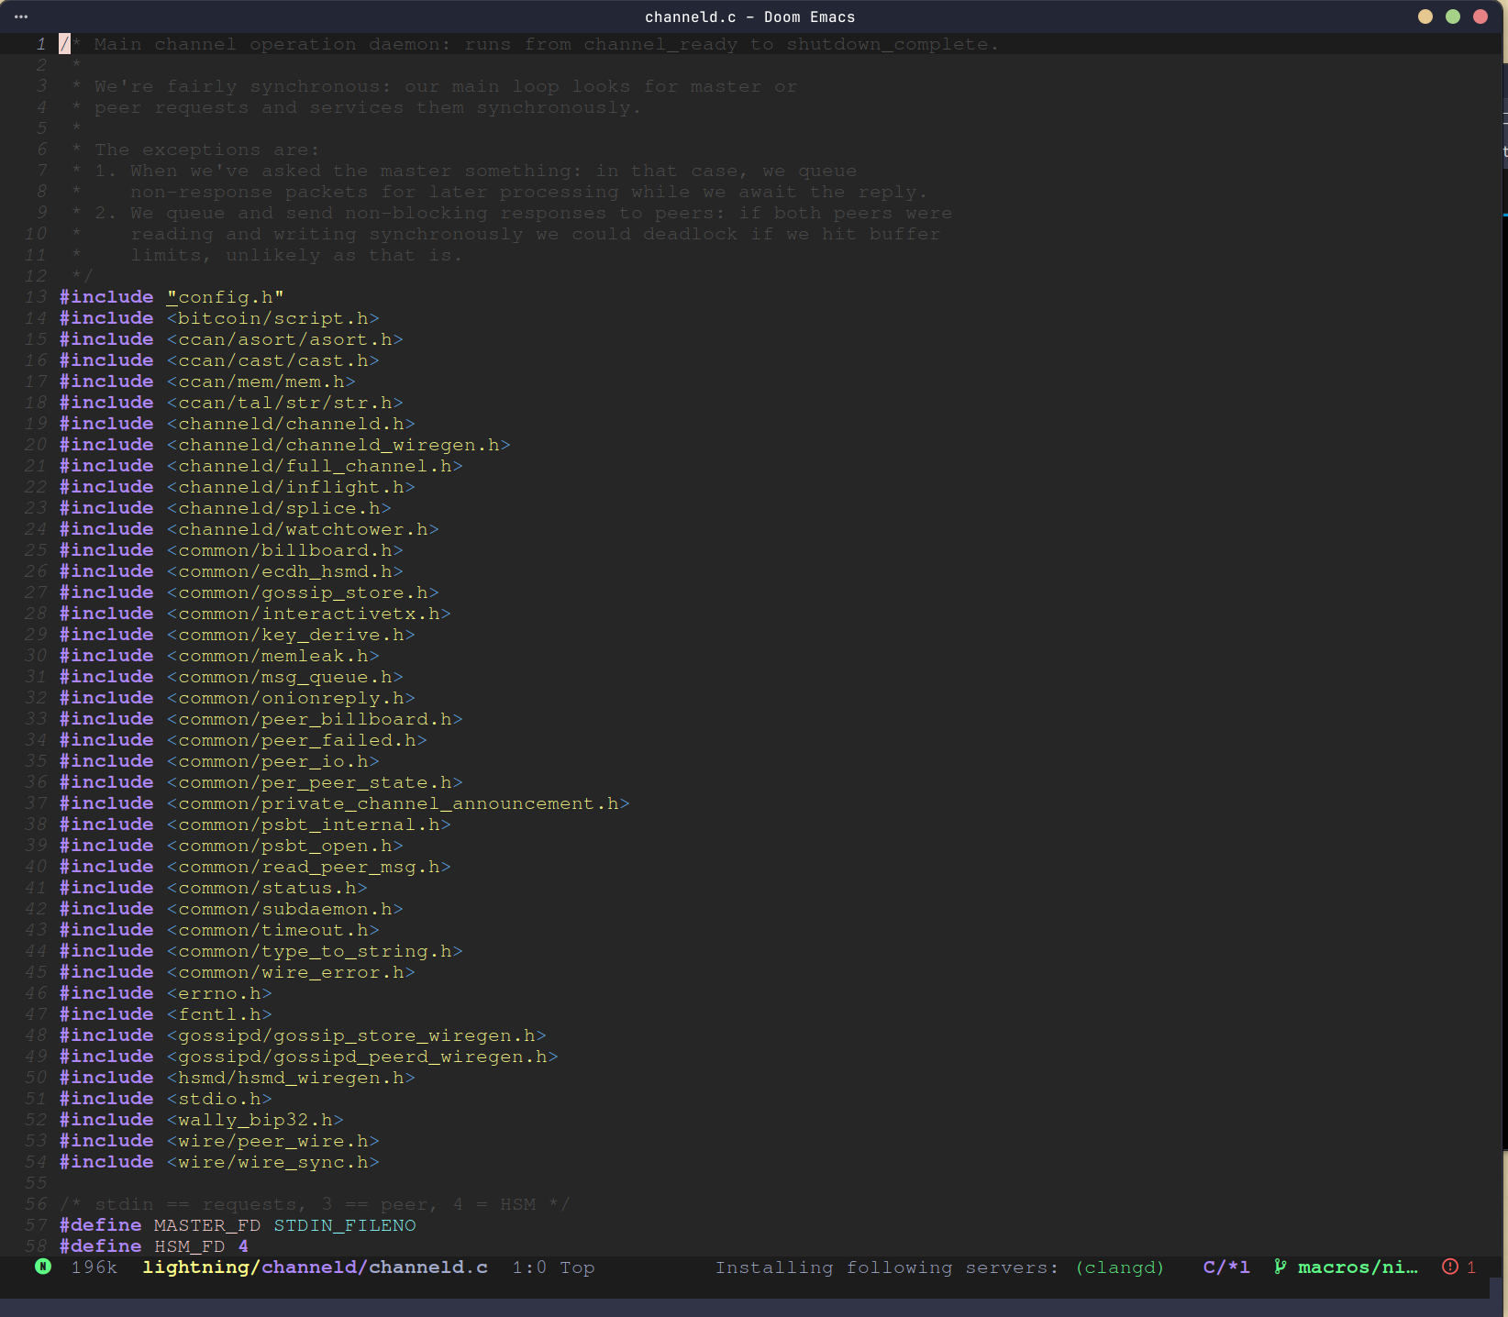Click <common/peer_io.h> header name
The height and width of the screenshot is (1317, 1508).
pyautogui.click(x=273, y=761)
